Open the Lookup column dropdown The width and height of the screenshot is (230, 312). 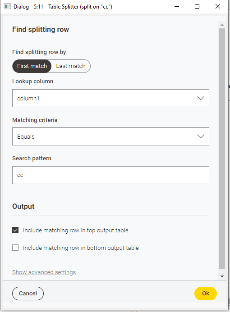coord(110,98)
